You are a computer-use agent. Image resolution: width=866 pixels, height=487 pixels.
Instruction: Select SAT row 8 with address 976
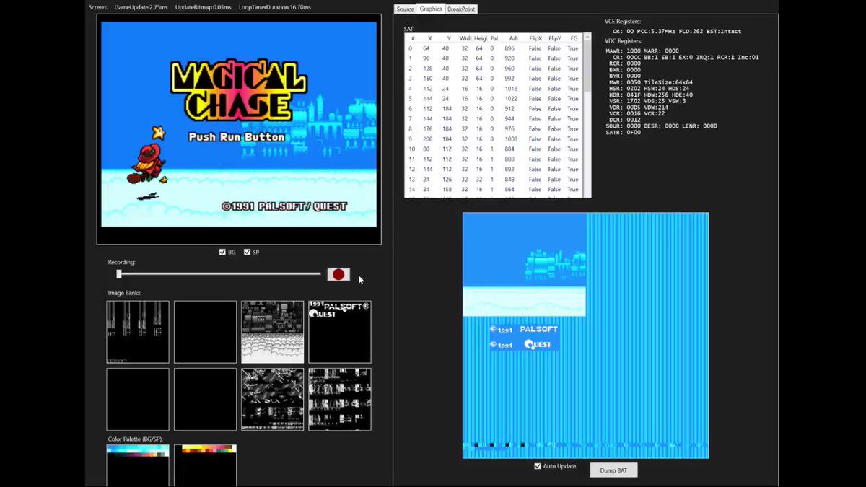(494, 129)
